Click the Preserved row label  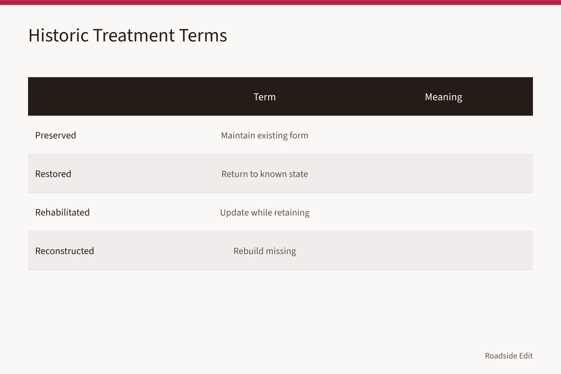56,135
